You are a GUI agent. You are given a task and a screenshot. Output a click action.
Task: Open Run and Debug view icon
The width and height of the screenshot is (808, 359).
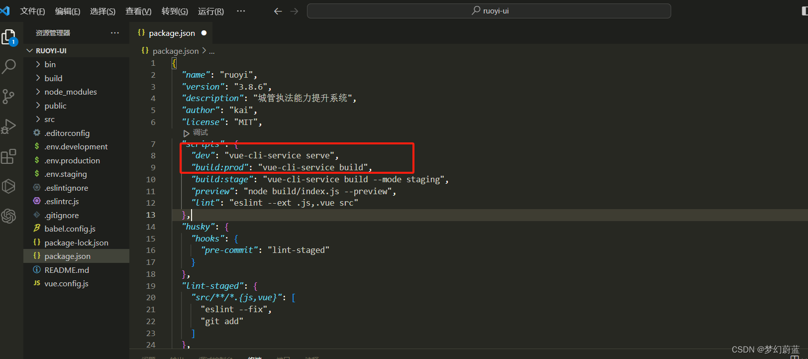click(x=9, y=126)
